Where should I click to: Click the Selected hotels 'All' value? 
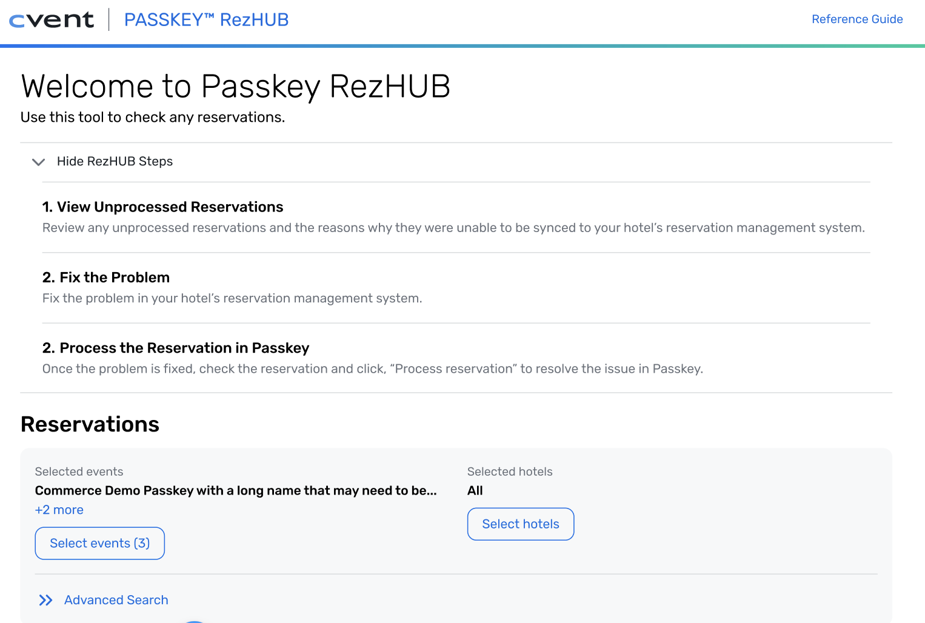pos(475,490)
